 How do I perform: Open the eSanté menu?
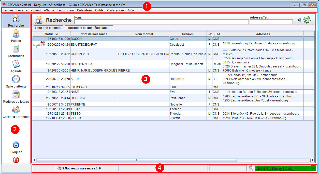[x=49, y=10]
